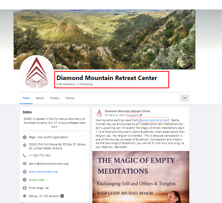The width and height of the screenshot is (222, 203).
Task: Click the envelope icon beside admin@diamondmountain.org
Action: tap(25, 163)
